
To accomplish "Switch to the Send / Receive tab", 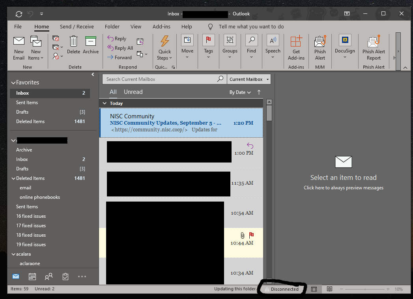I will click(x=77, y=26).
